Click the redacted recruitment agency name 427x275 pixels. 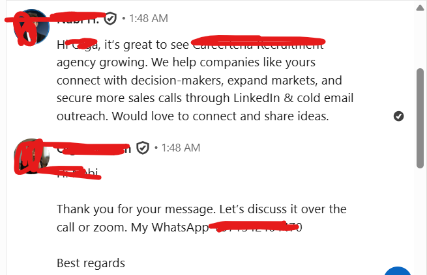tap(259, 46)
